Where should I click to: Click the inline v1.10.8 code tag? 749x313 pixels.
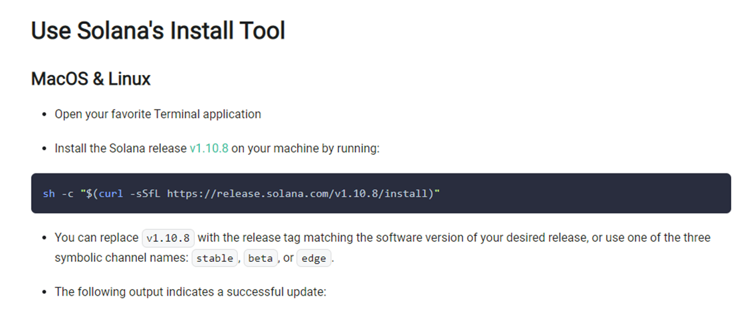pos(168,238)
